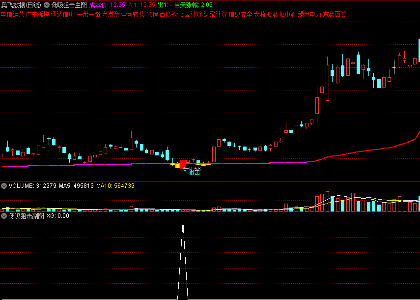Open the 广东板块 concept tag
The height and width of the screenshot is (300, 420).
tap(38, 14)
